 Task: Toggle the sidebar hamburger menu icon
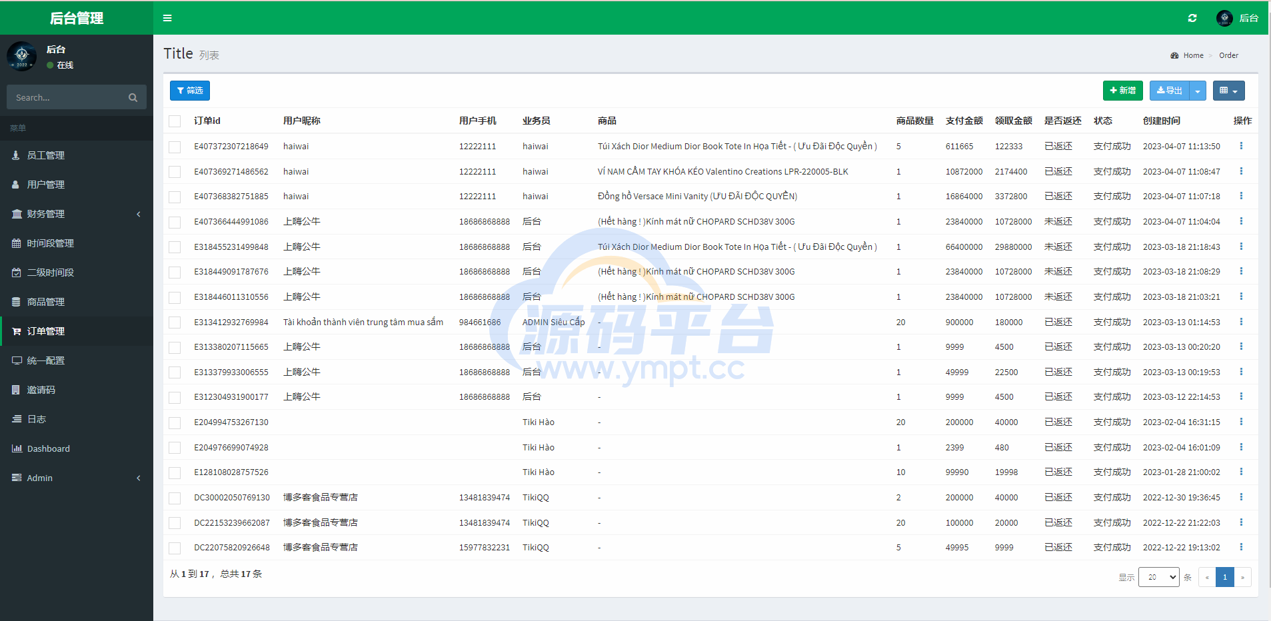coord(167,18)
